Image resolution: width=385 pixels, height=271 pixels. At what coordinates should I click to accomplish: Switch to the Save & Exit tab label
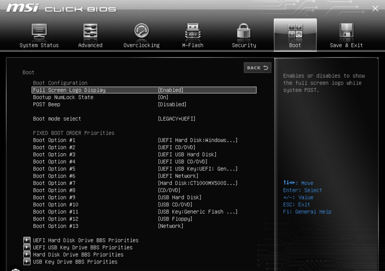pyautogui.click(x=346, y=45)
